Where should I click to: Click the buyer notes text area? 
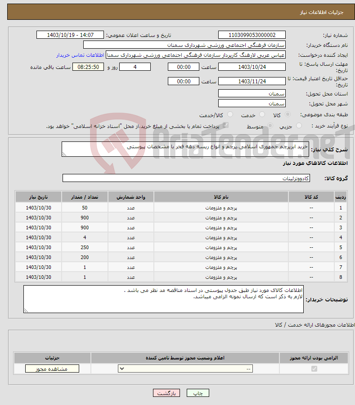[163, 299]
